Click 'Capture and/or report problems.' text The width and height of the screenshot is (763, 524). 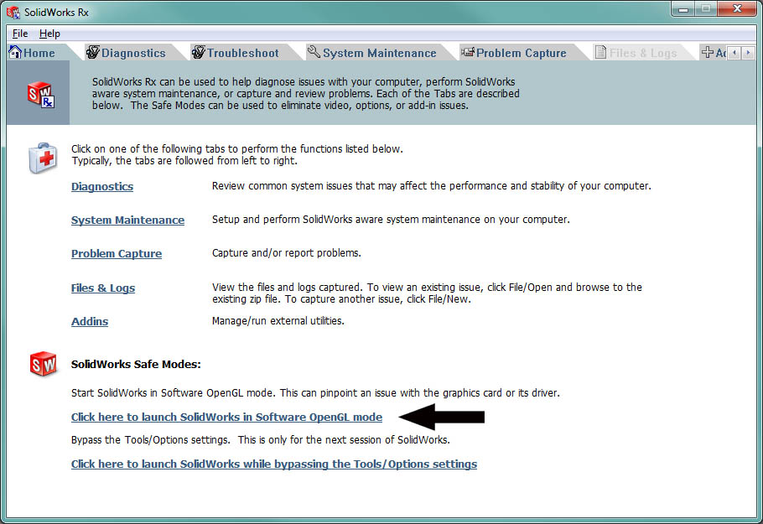(x=287, y=253)
